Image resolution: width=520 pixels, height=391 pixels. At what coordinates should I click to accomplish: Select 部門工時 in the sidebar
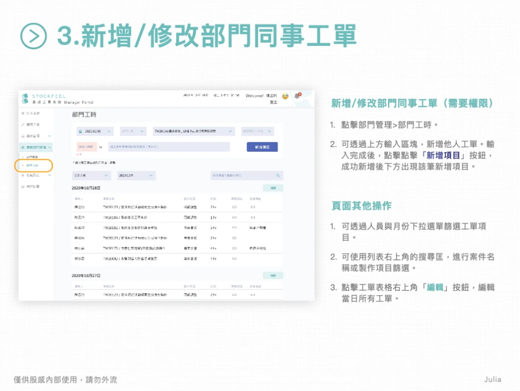pyautogui.click(x=33, y=165)
